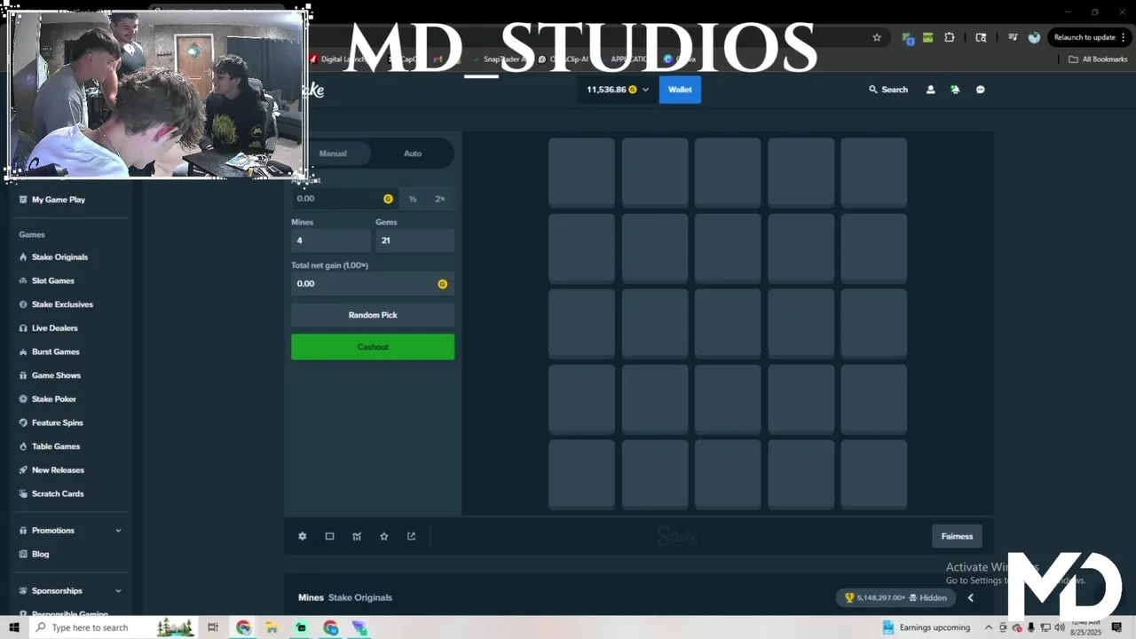Open the Blog link in sidebar
1136x639 pixels.
click(x=40, y=555)
